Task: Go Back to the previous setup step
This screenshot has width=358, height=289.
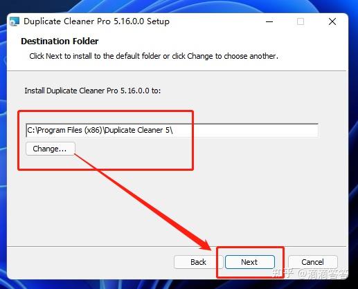Action: [x=198, y=262]
